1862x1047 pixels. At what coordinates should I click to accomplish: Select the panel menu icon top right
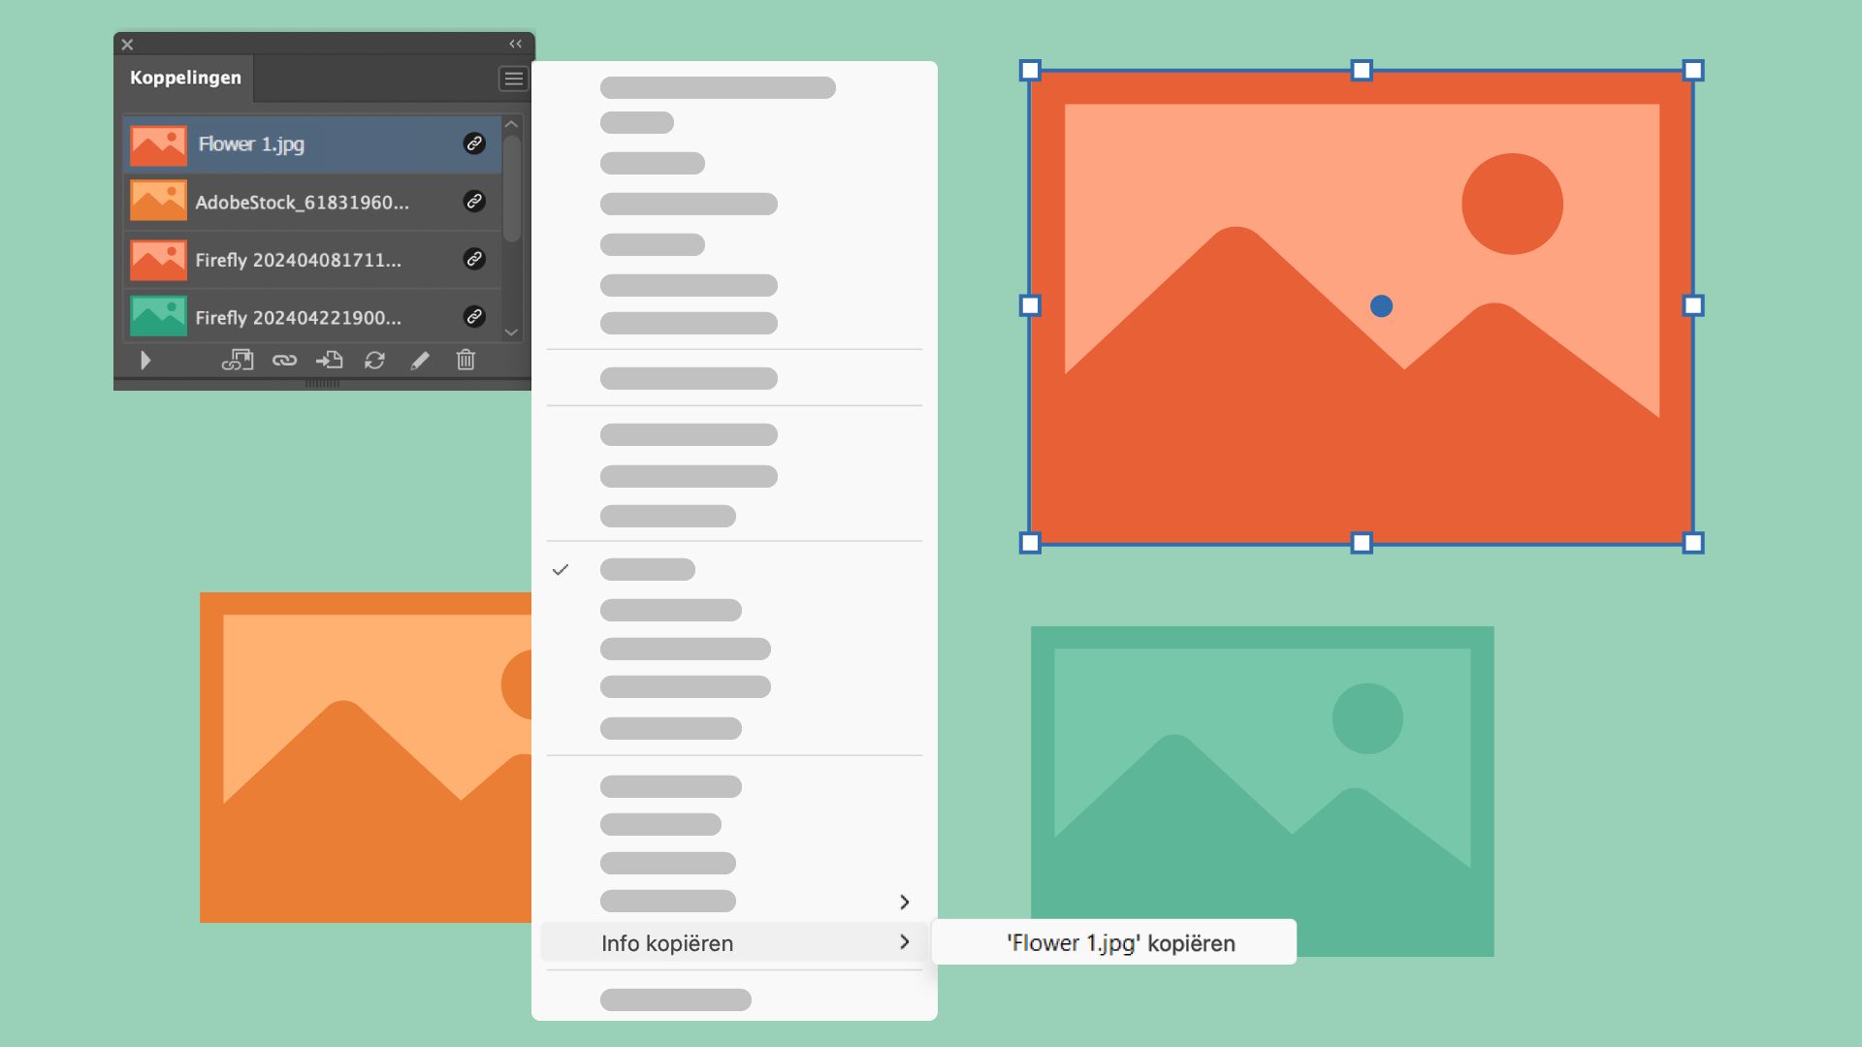pyautogui.click(x=513, y=78)
